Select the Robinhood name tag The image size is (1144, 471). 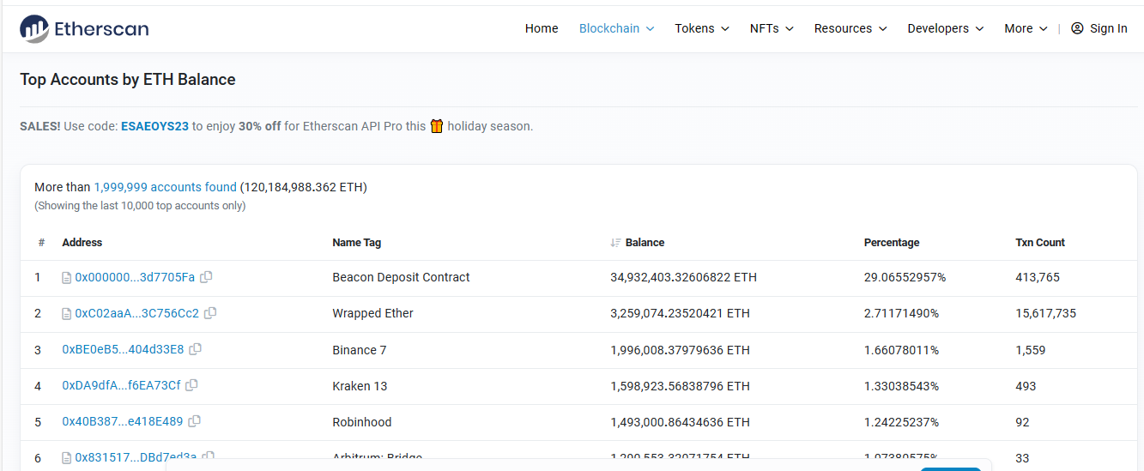362,421
